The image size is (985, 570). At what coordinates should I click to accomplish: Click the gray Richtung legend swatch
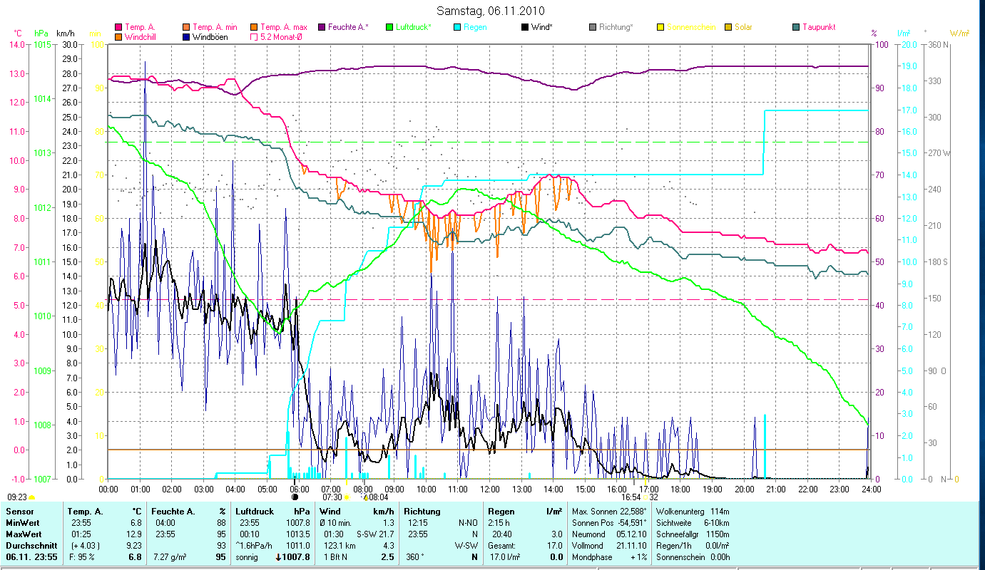tap(593, 27)
